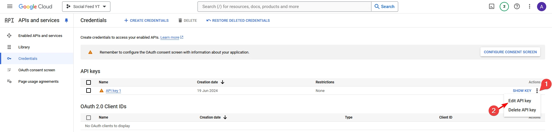Click the Restrictions column header
This screenshot has height=132, width=552.
tap(325, 82)
